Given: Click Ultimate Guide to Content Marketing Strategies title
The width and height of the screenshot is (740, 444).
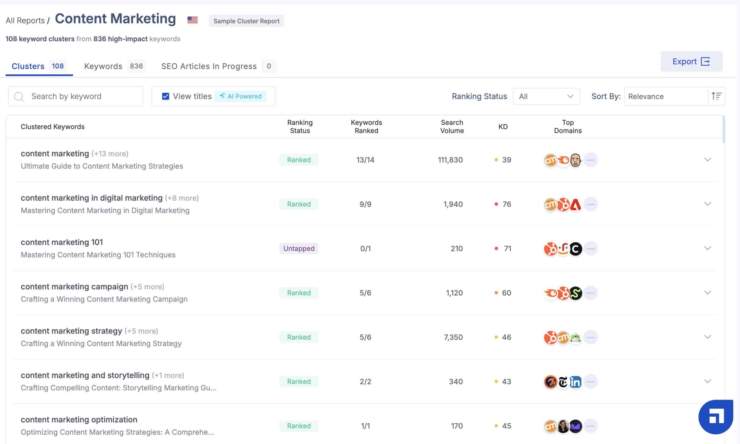Looking at the screenshot, I should coord(102,166).
